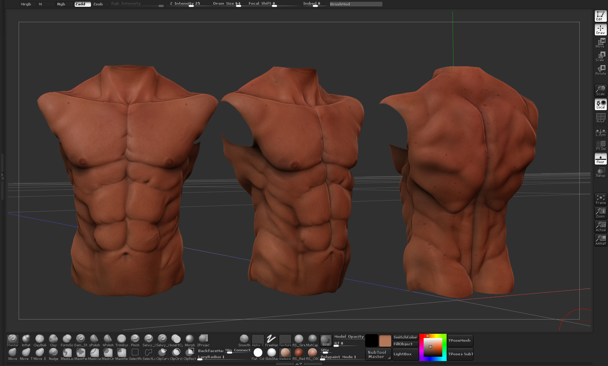This screenshot has height=366, width=608.
Task: Toggle the Floor grid
Action: click(x=601, y=158)
